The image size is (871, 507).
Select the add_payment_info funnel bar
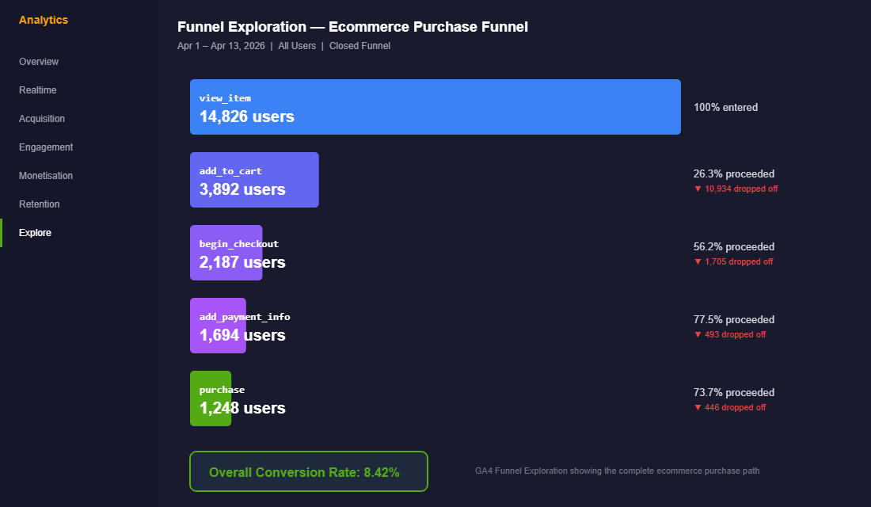[x=217, y=326]
